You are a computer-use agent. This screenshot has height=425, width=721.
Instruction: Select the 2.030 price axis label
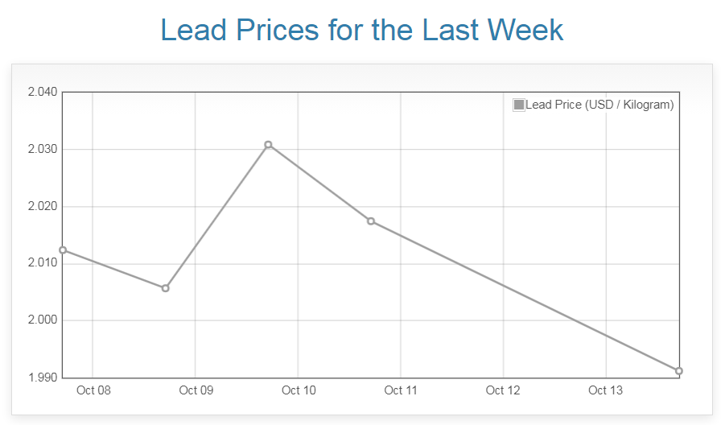pos(42,149)
